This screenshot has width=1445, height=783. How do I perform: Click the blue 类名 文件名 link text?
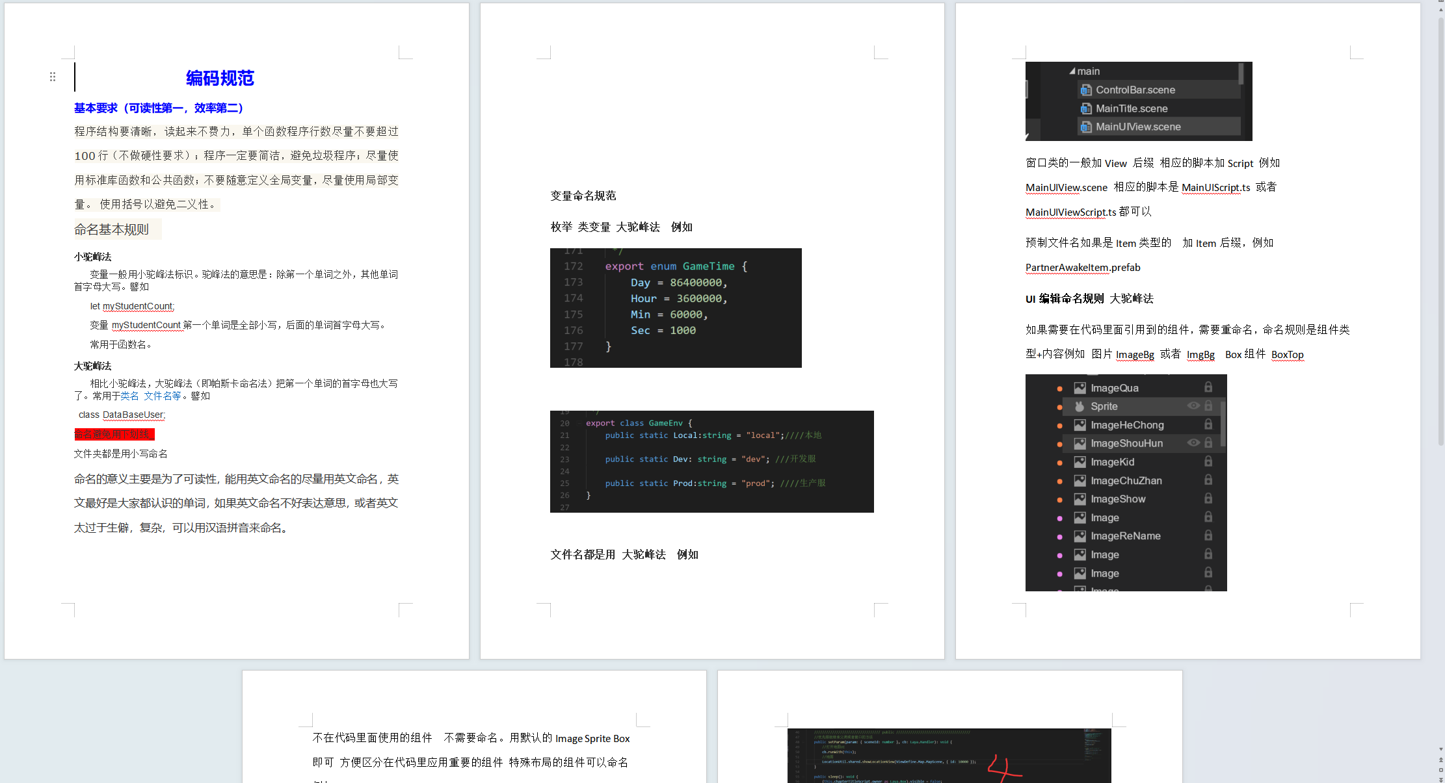pyautogui.click(x=150, y=396)
